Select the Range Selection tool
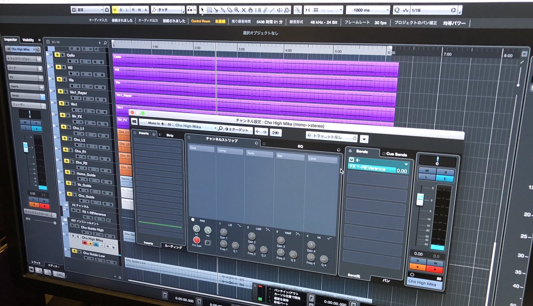 point(209,10)
